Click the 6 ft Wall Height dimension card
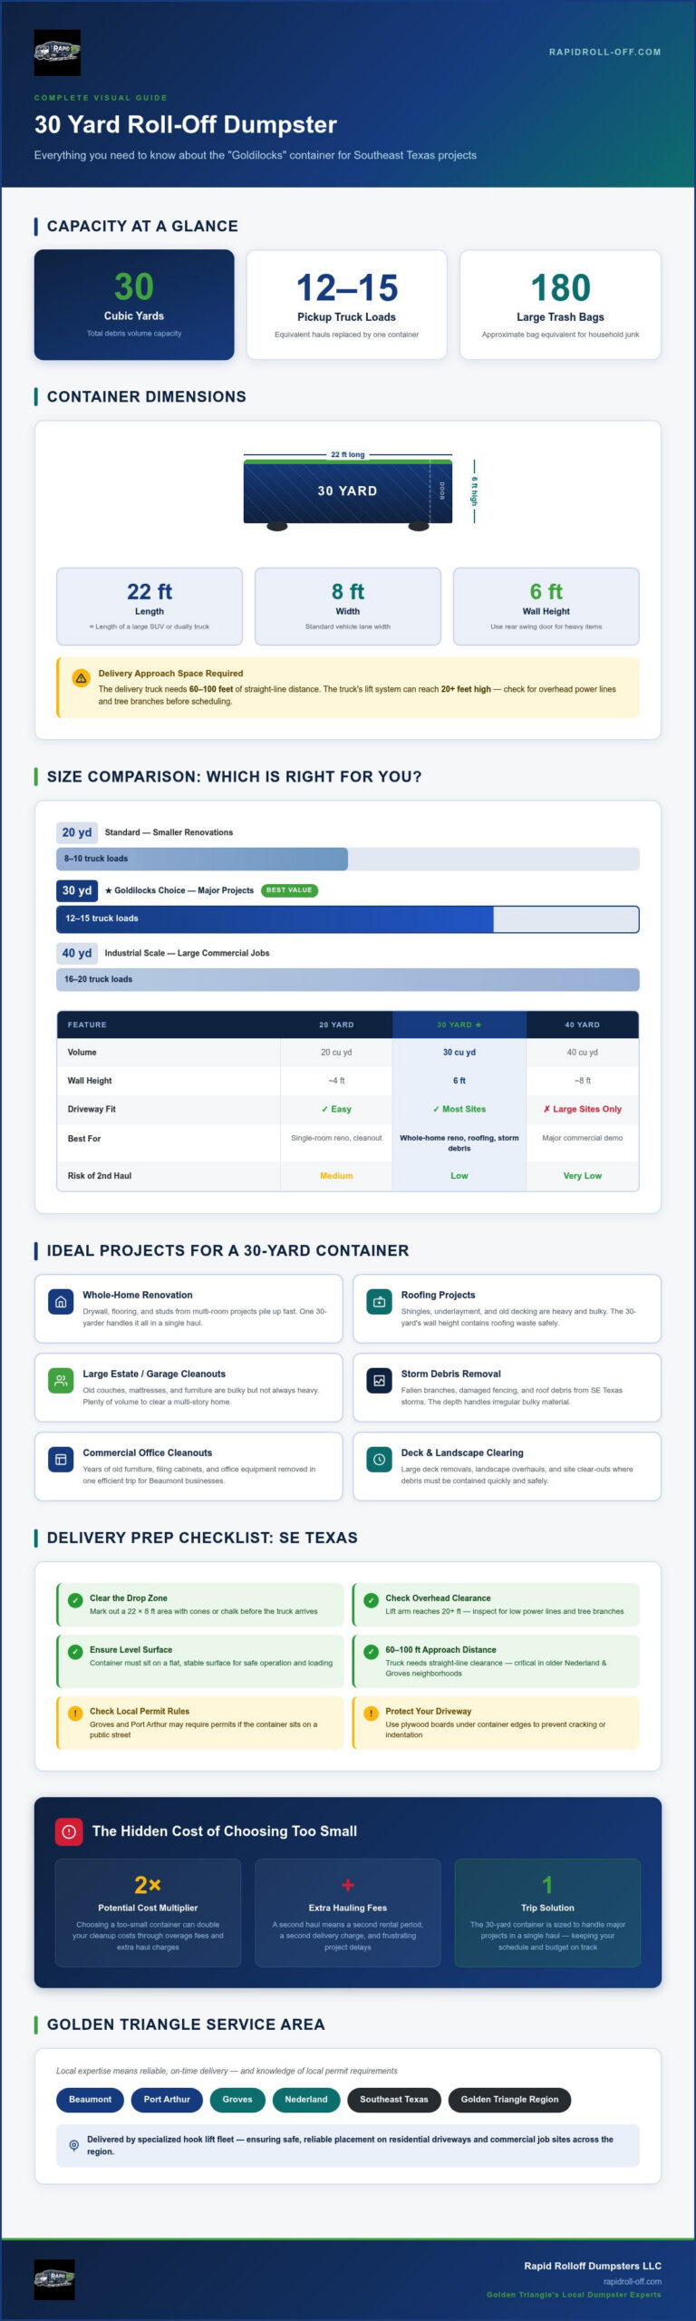Image resolution: width=696 pixels, height=2321 pixels. (x=546, y=607)
